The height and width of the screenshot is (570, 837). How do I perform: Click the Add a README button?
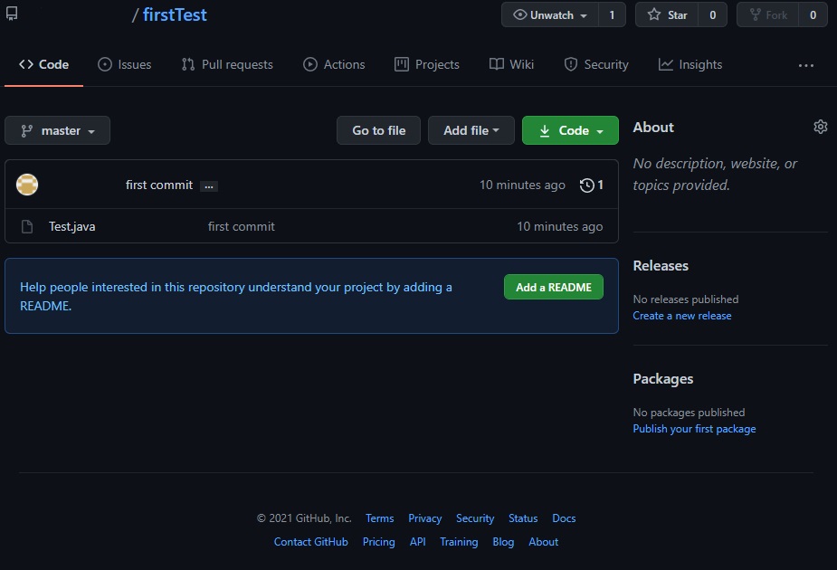(554, 287)
